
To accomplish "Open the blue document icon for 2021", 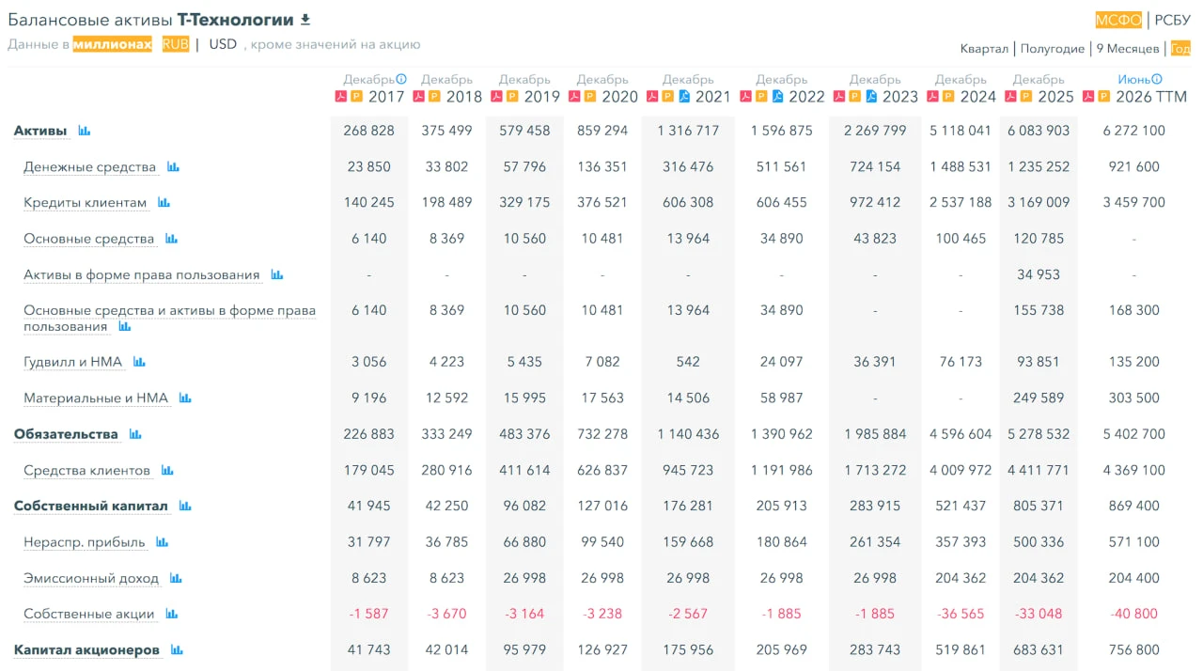I will pyautogui.click(x=684, y=96).
